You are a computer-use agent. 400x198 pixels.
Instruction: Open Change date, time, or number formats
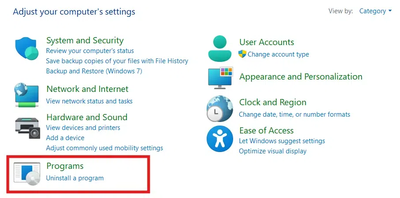(x=294, y=114)
